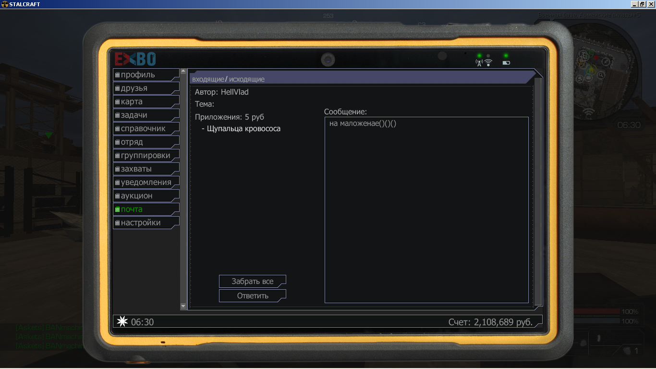Screen dimensions: 656x369
Task: Click the Тема: subject line
Action: pyautogui.click(x=205, y=104)
